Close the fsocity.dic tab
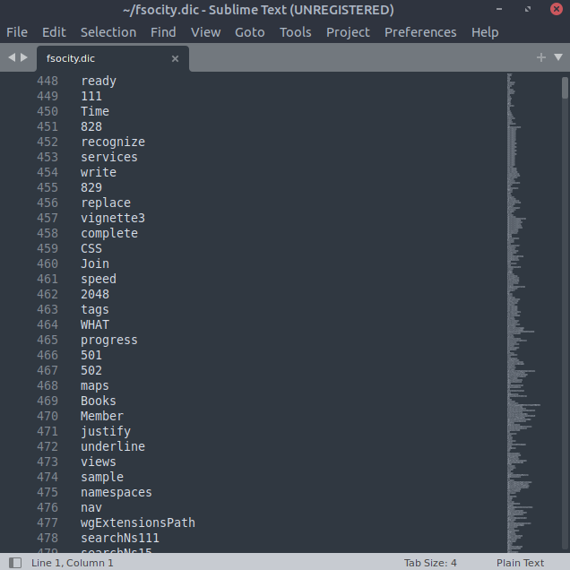Image resolution: width=570 pixels, height=570 pixels. coord(175,58)
